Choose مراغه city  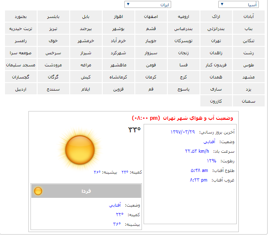[86, 65]
